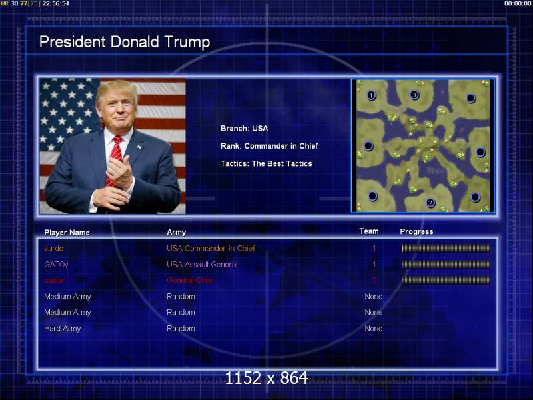Image resolution: width=533 pixels, height=400 pixels.
Task: Click team number 1 in GATOv's row
Action: tap(374, 264)
